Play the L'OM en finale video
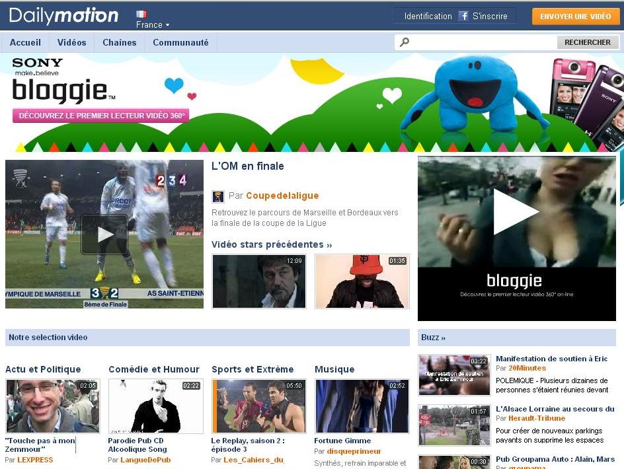The height and width of the screenshot is (469, 624). (x=104, y=234)
